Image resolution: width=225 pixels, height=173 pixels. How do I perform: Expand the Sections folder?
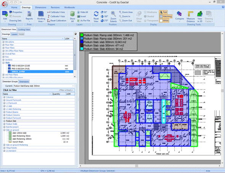(3, 60)
